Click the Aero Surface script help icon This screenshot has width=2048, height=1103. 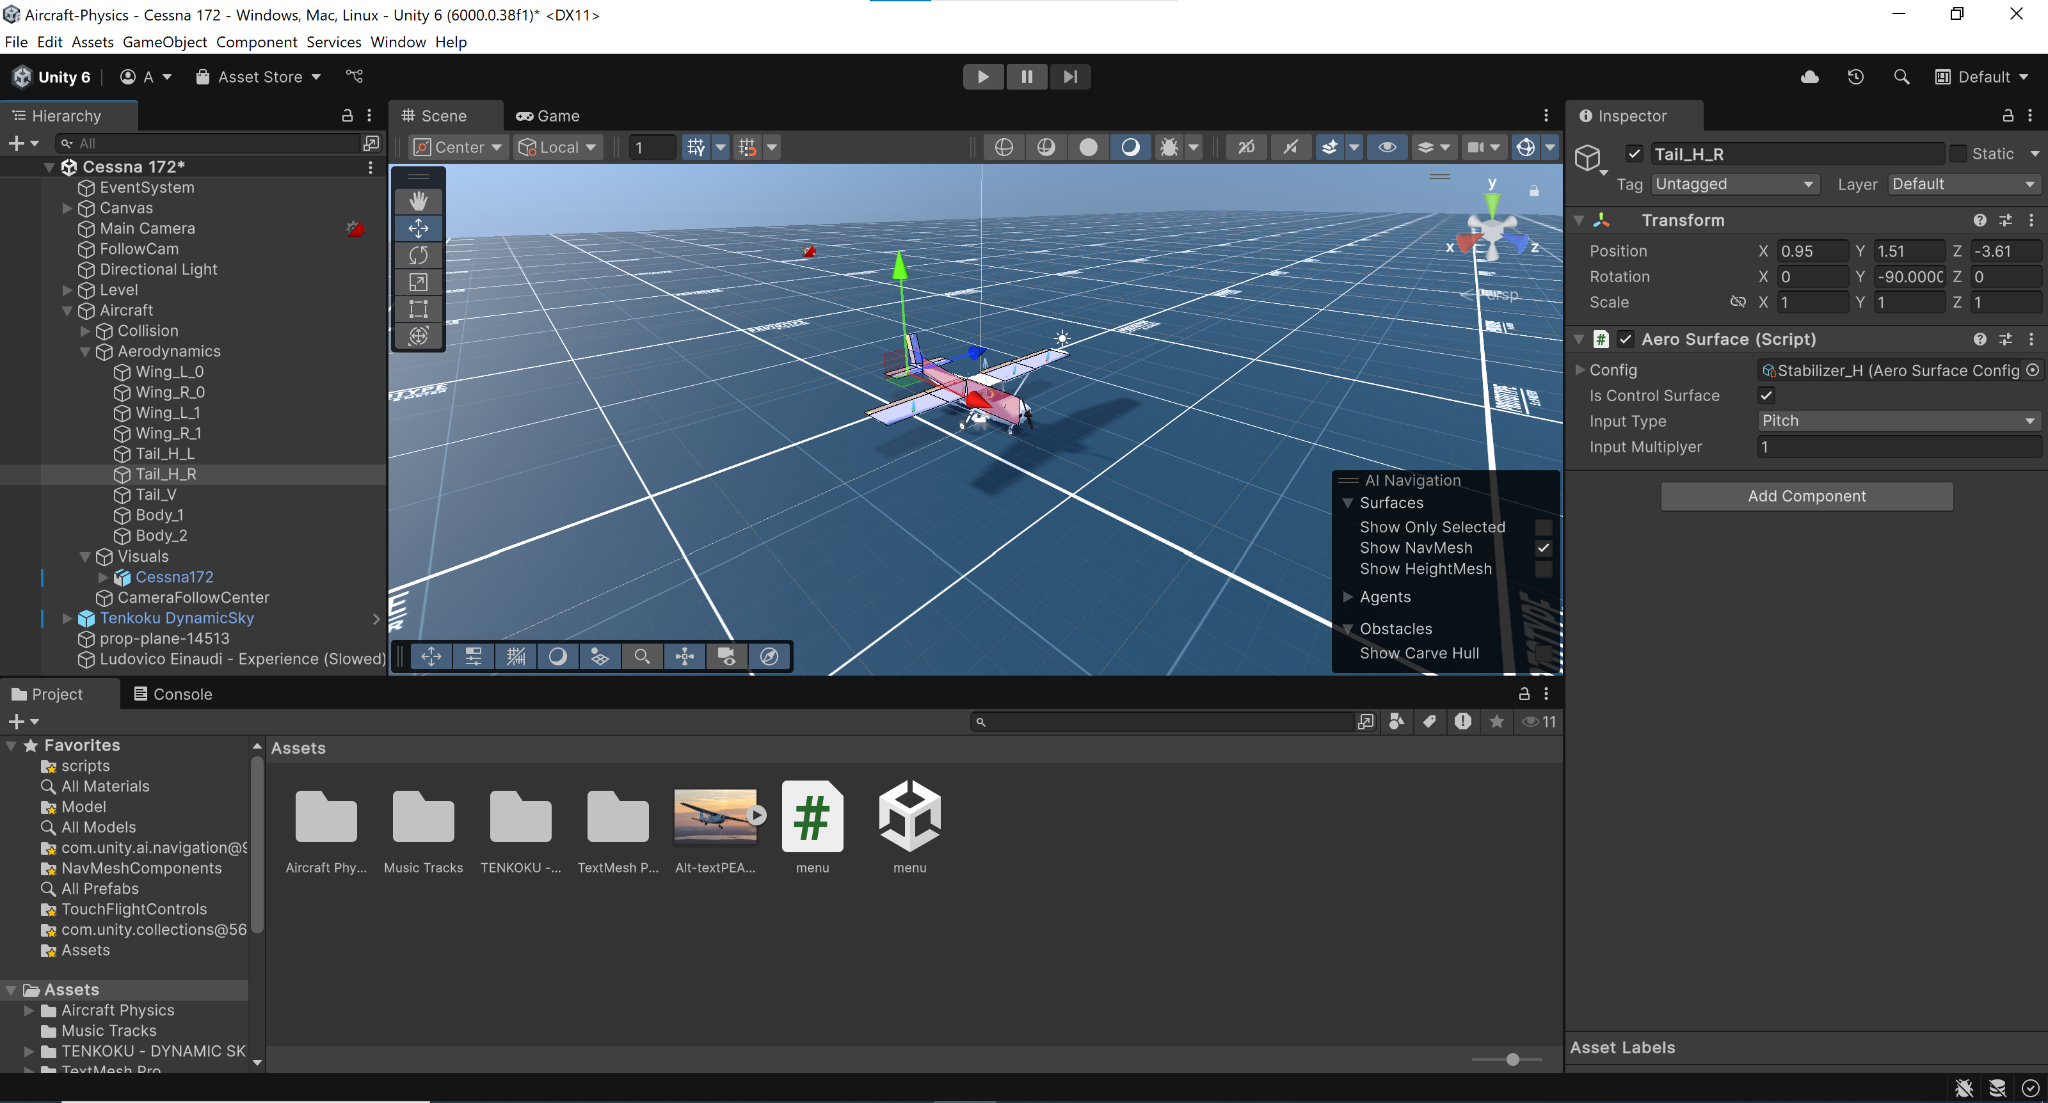point(1980,339)
